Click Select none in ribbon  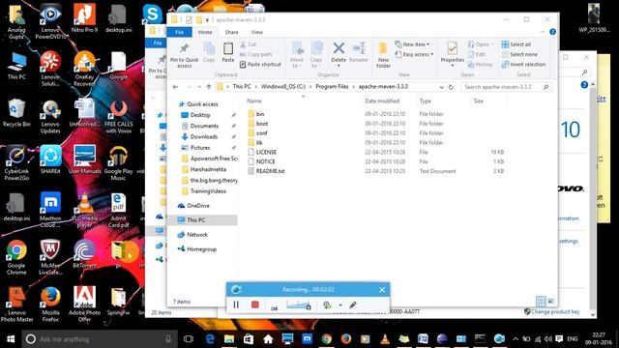[519, 54]
